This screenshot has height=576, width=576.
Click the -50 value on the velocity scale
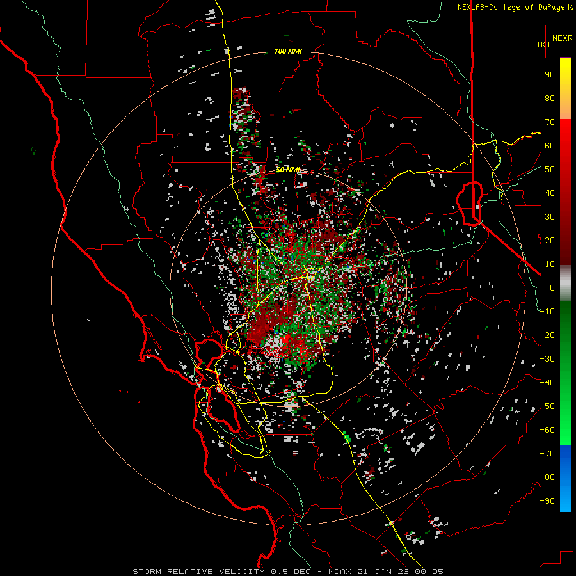click(547, 406)
